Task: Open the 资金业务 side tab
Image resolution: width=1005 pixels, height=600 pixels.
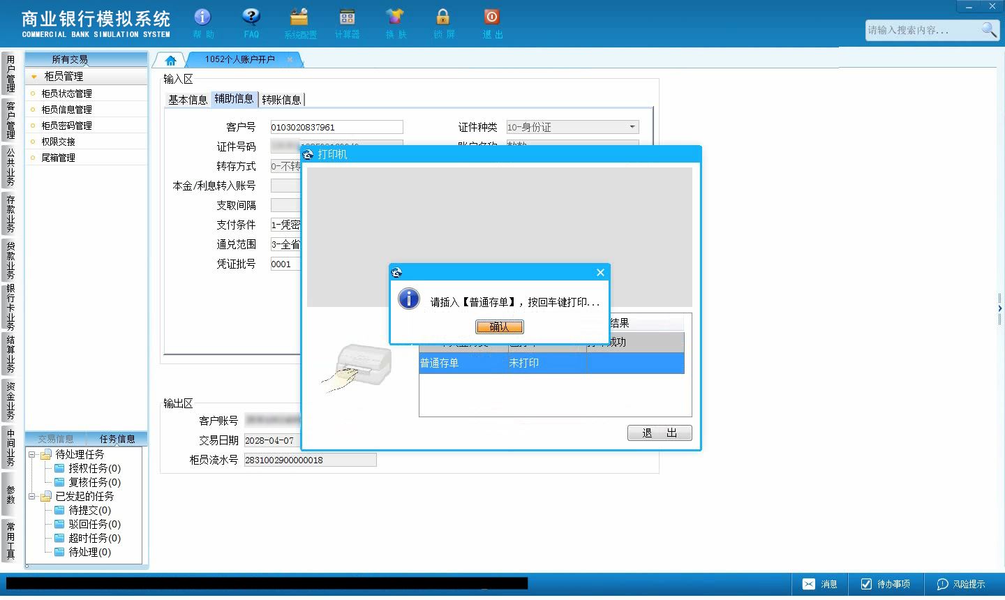Action: pyautogui.click(x=10, y=400)
